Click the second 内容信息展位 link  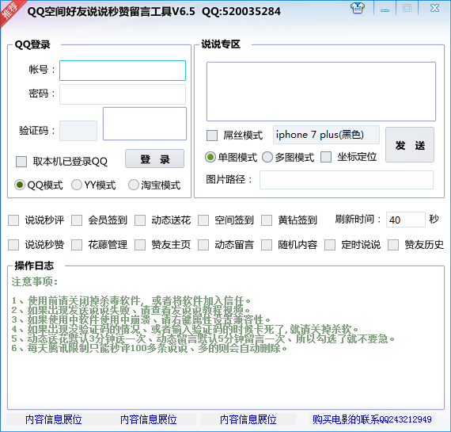click(149, 419)
